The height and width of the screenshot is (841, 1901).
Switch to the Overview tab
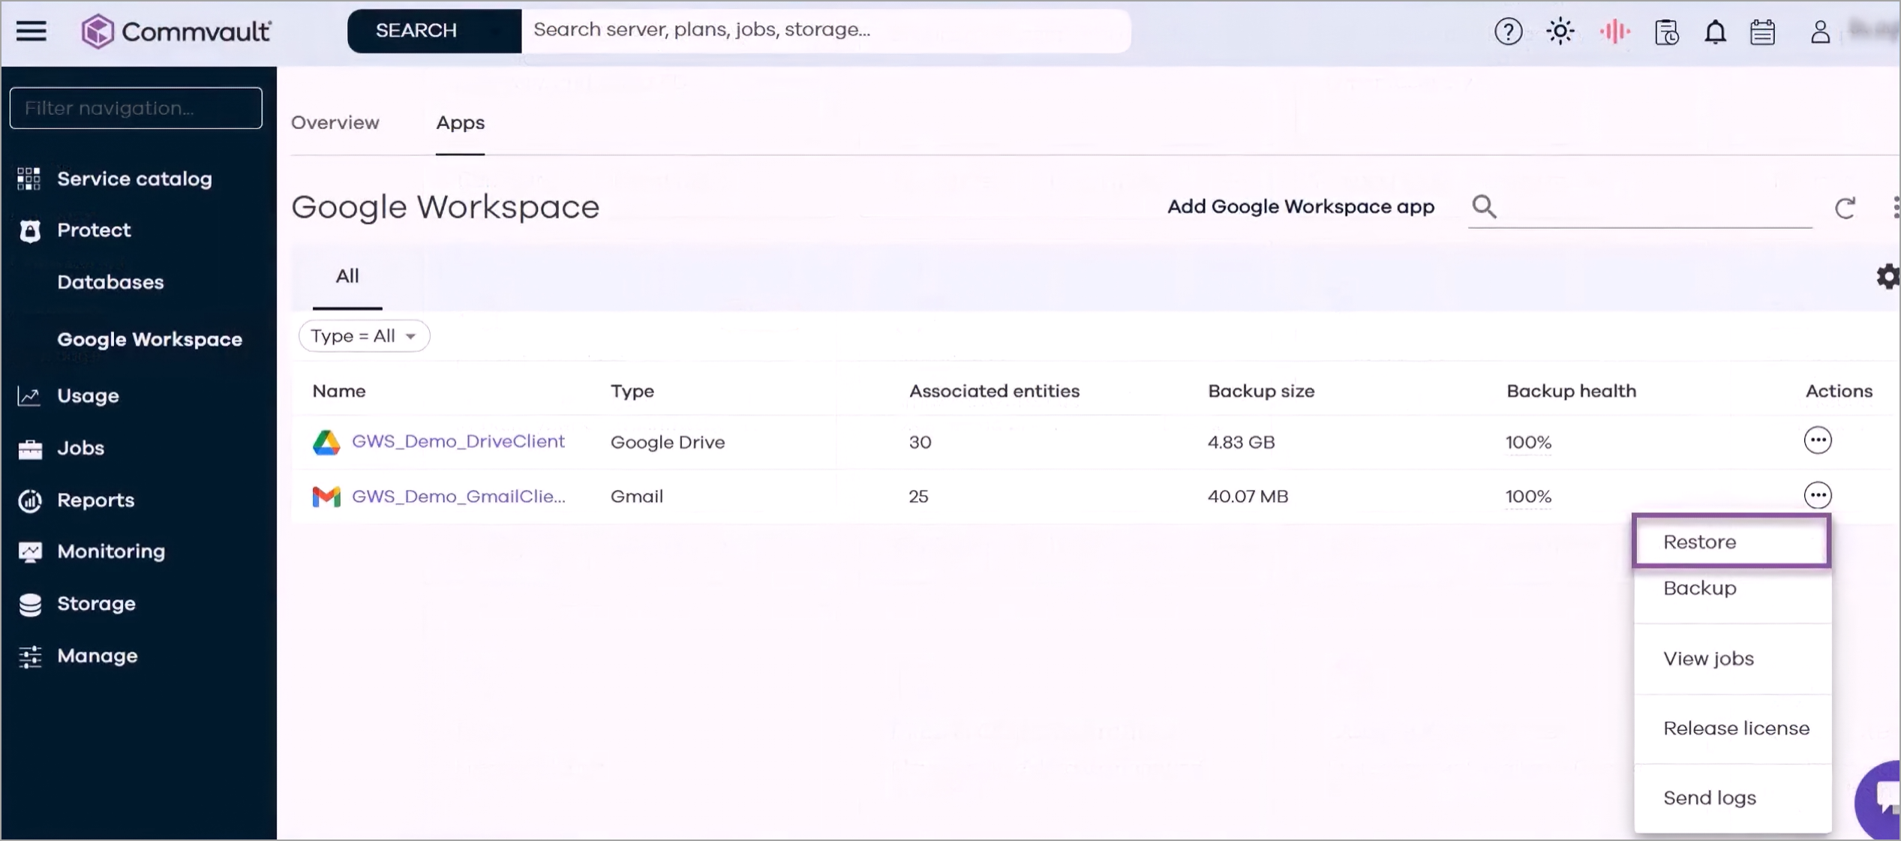tap(335, 123)
